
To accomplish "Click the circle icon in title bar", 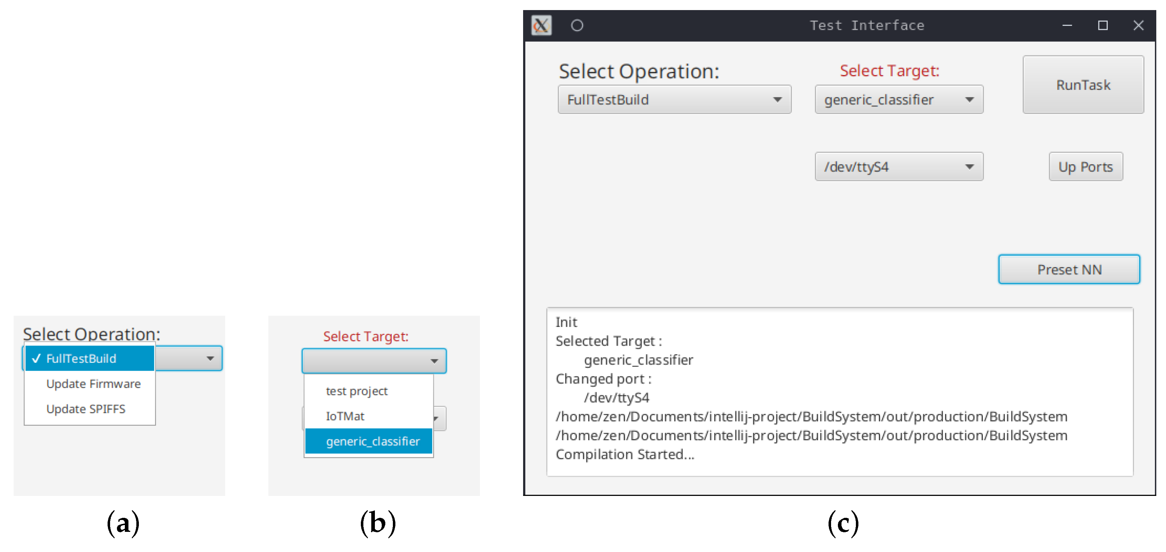I will 577,25.
